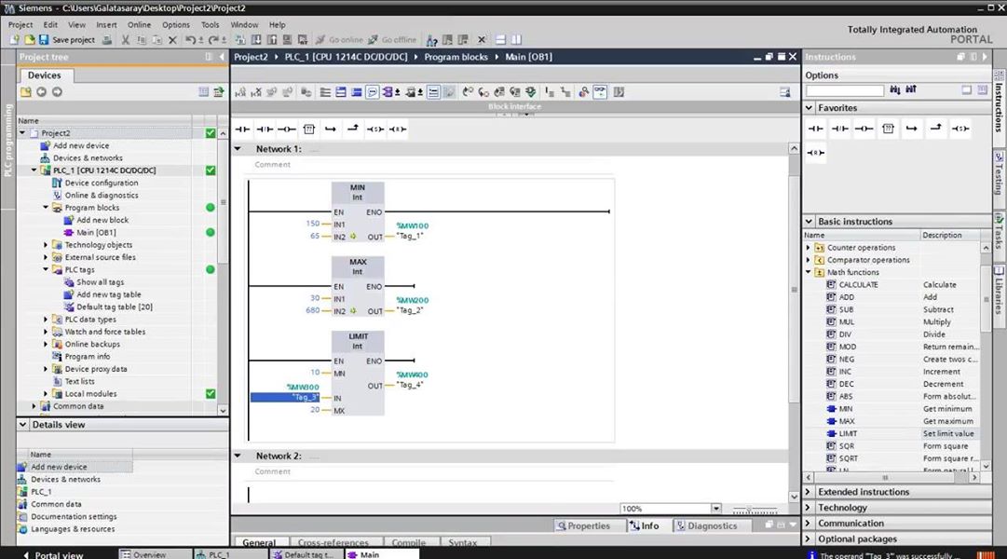Click the Insert network icon in editor toolbar
This screenshot has height=559, width=1007.
240,92
